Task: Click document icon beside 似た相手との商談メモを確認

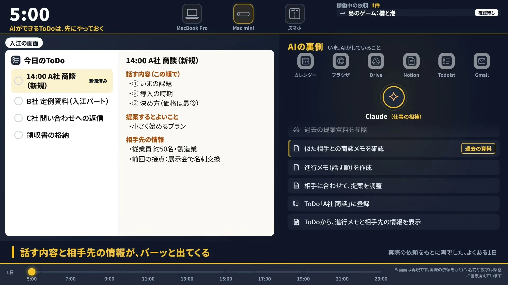Action: pyautogui.click(x=296, y=149)
